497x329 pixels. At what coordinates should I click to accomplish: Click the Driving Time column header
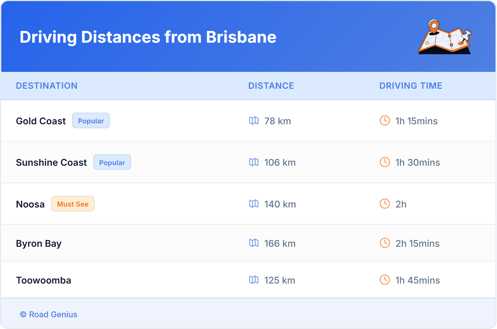click(410, 86)
